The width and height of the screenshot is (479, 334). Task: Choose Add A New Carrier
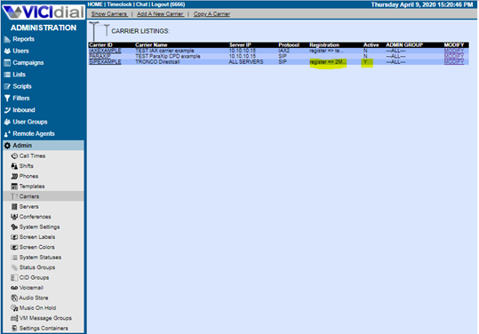(x=160, y=14)
